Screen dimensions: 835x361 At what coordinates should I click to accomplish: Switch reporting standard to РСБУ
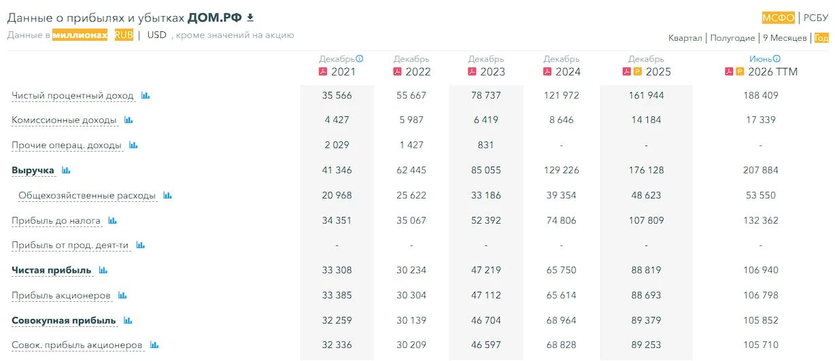[x=816, y=18]
